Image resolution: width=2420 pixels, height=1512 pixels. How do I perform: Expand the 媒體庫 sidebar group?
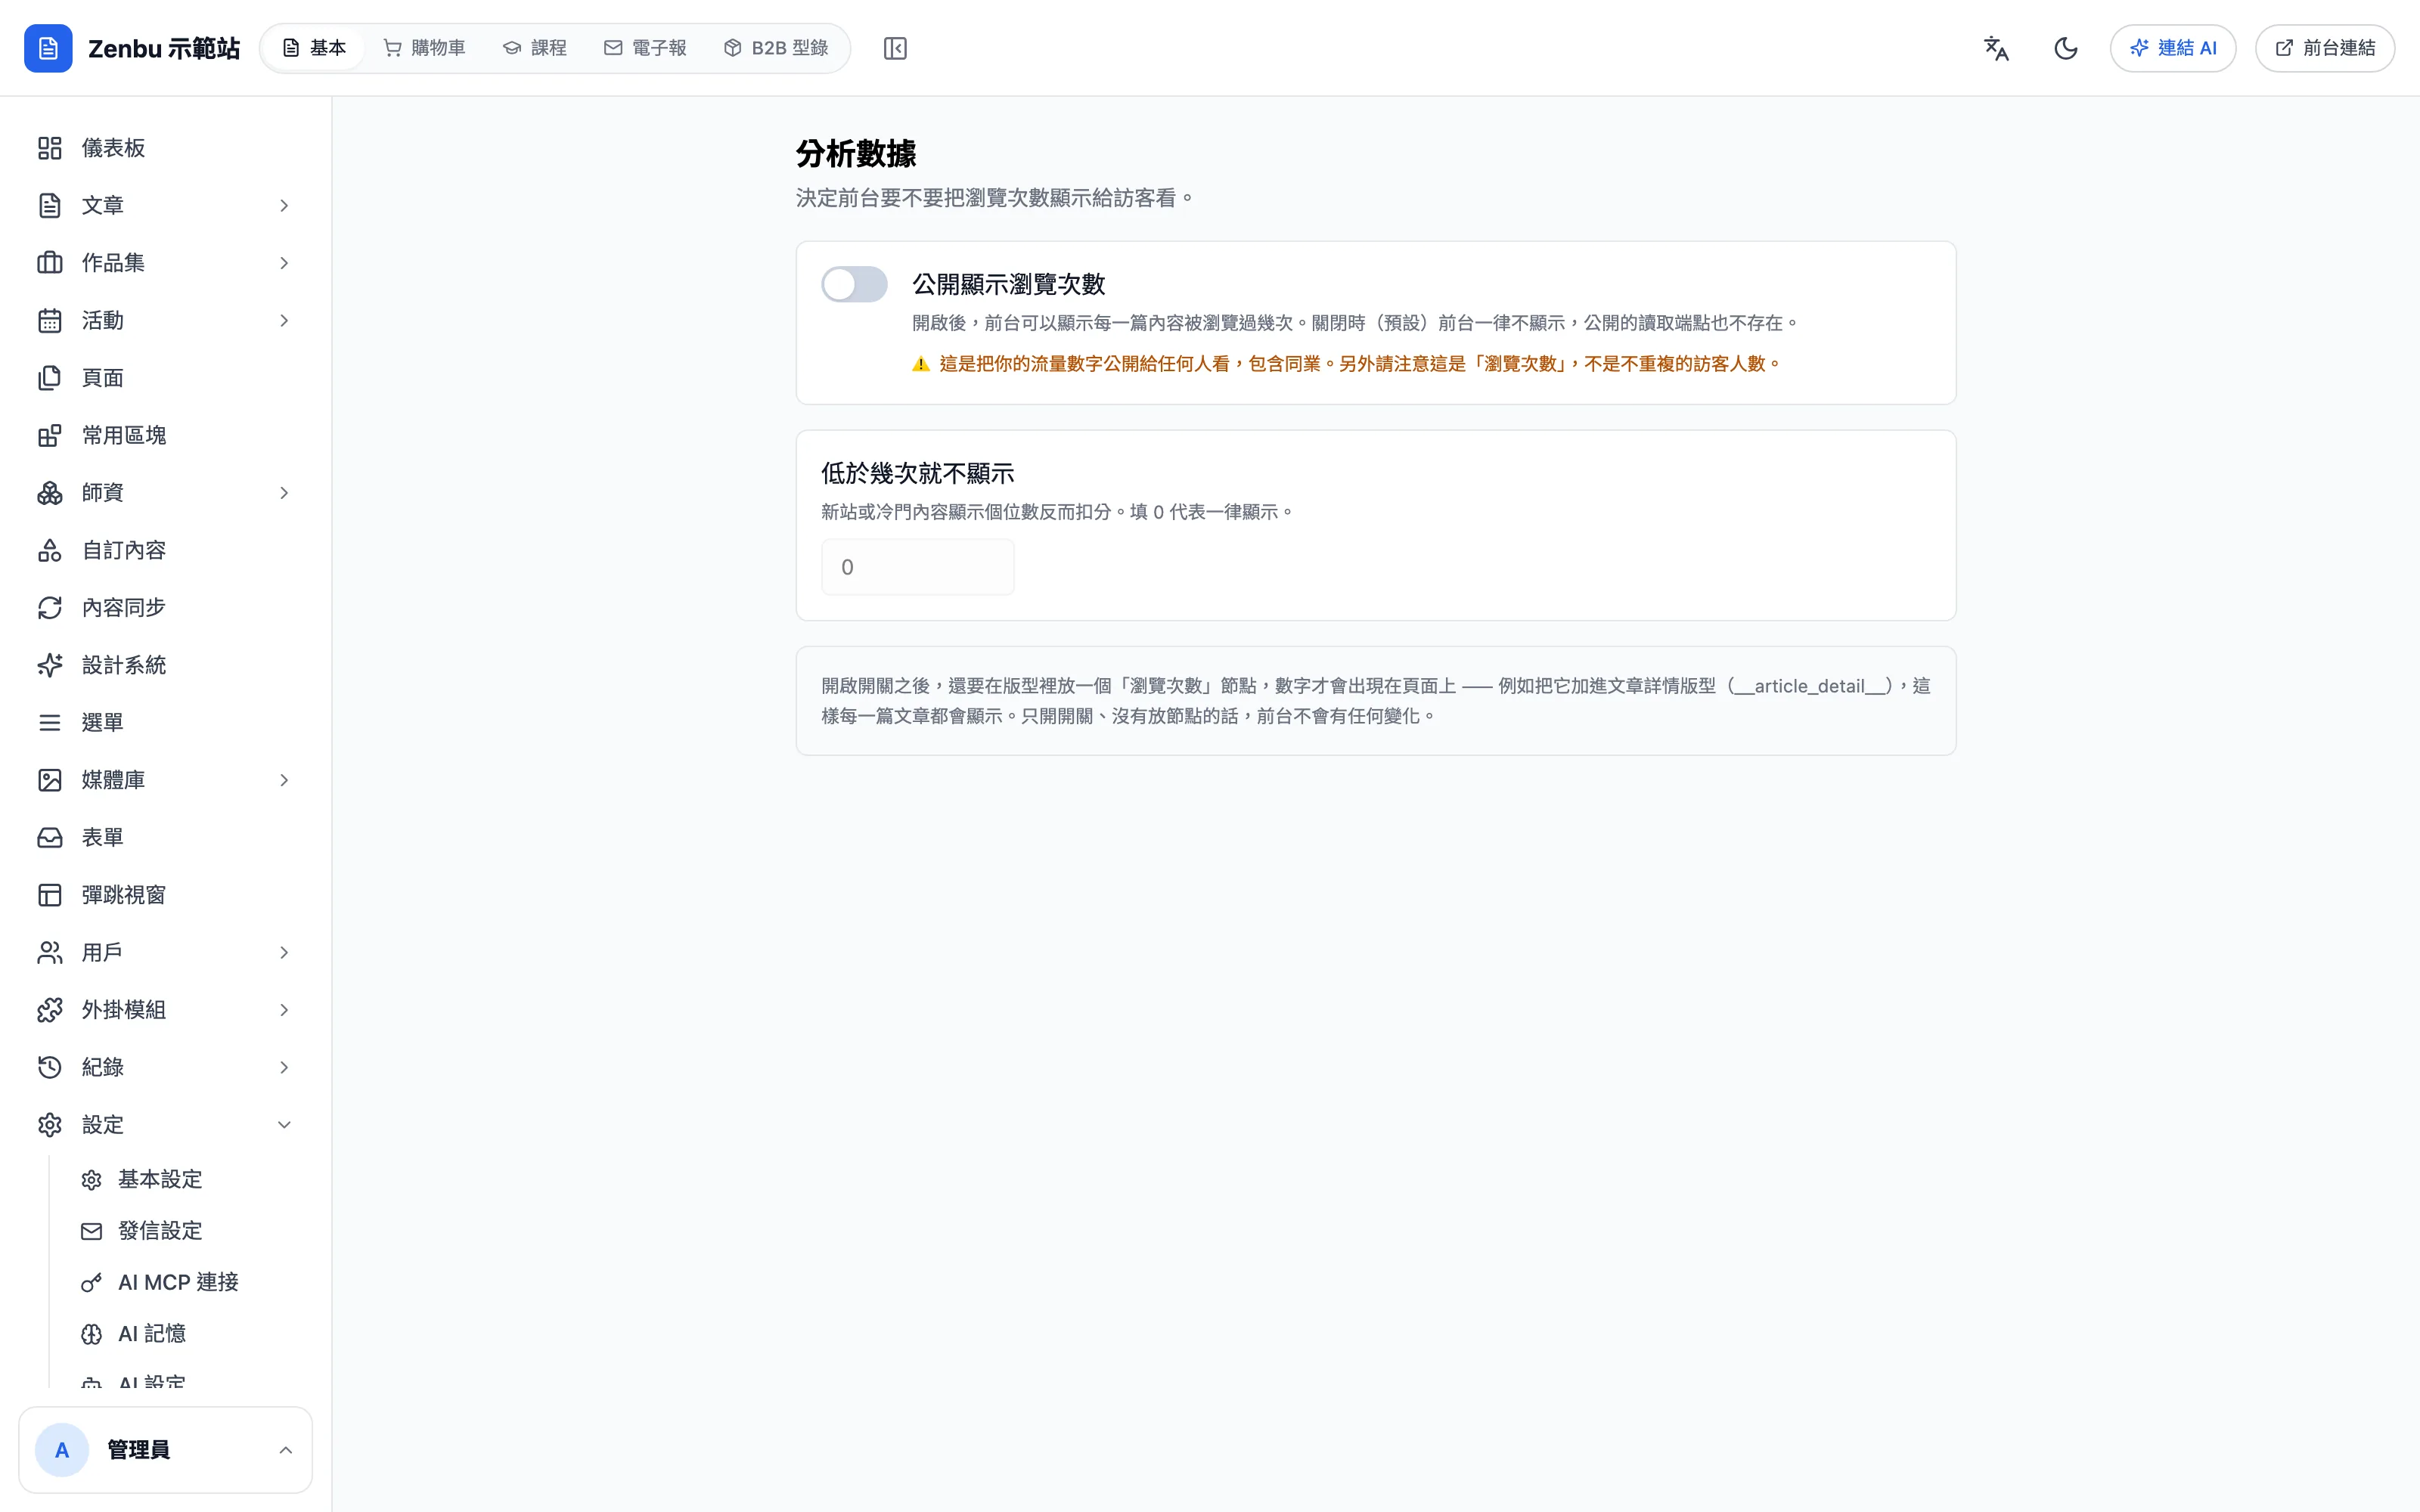pyautogui.click(x=165, y=780)
